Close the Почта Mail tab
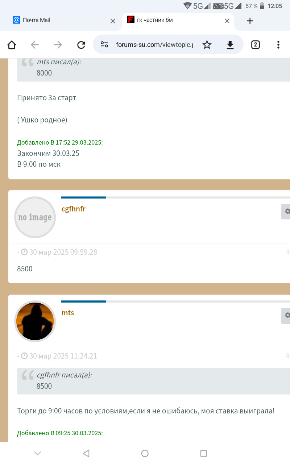This screenshot has height=465, width=290. click(x=113, y=21)
